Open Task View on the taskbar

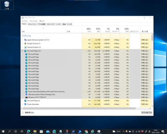(22, 131)
